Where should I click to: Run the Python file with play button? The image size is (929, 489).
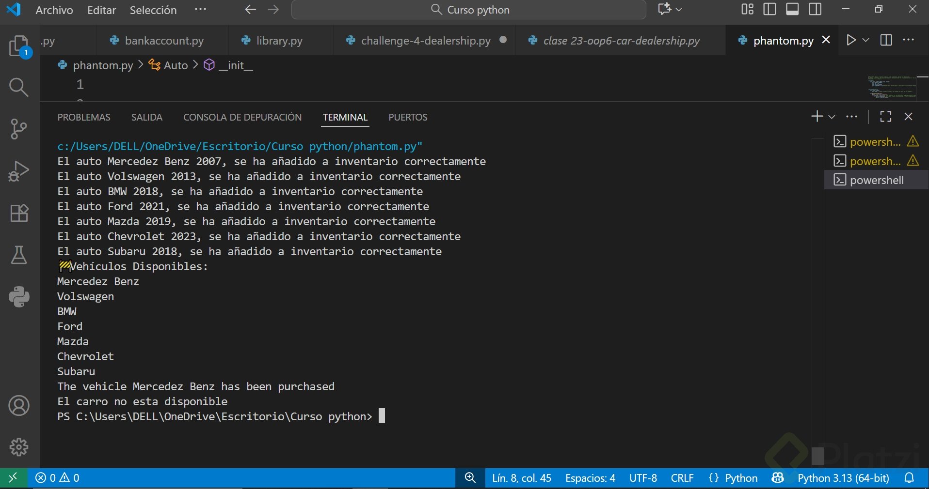point(851,40)
